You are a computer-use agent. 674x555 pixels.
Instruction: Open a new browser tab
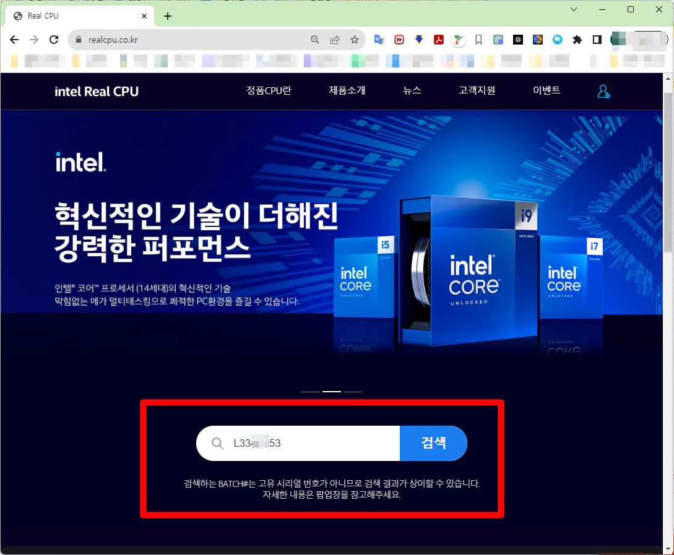coord(168,16)
